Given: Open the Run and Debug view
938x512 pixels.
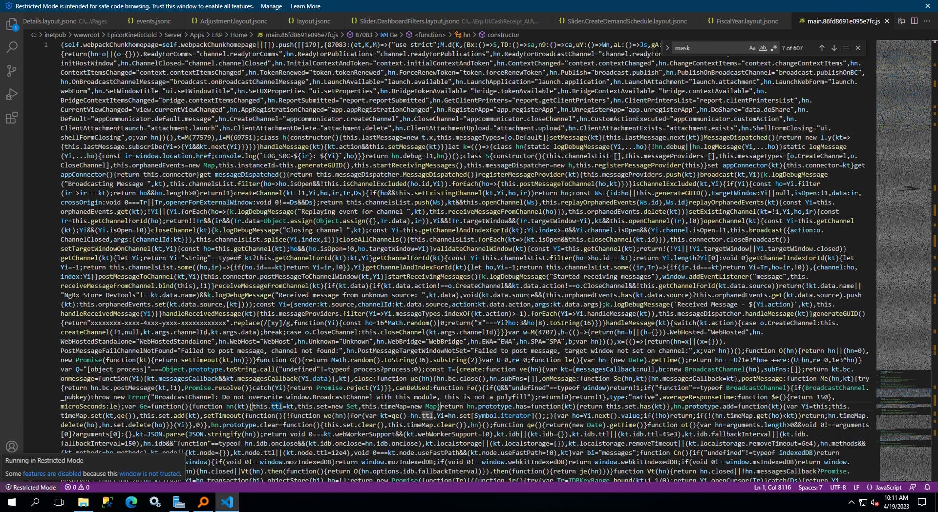Looking at the screenshot, I should 12,94.
